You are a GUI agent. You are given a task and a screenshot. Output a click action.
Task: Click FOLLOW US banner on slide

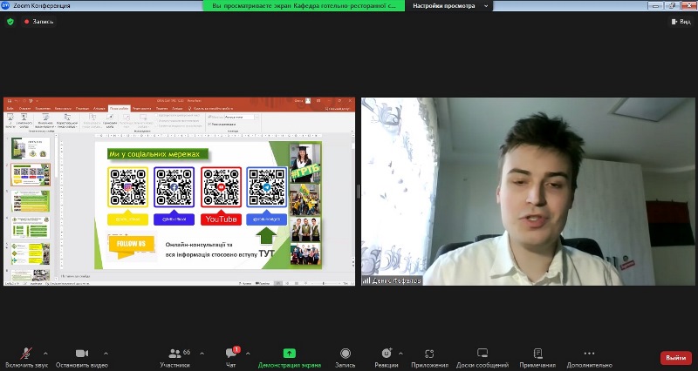(x=131, y=246)
